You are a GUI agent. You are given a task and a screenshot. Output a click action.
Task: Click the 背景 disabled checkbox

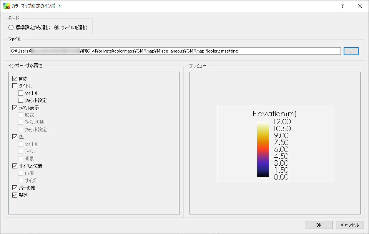tap(21, 158)
